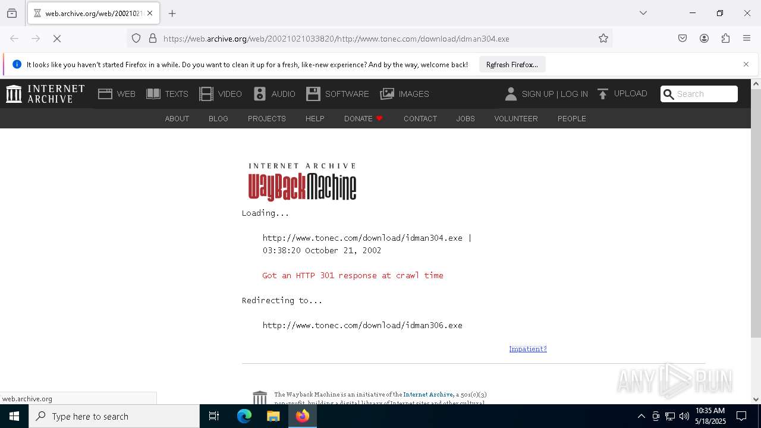Screen dimensions: 761x428
Task: Show hidden system tray icons
Action: pos(641,416)
